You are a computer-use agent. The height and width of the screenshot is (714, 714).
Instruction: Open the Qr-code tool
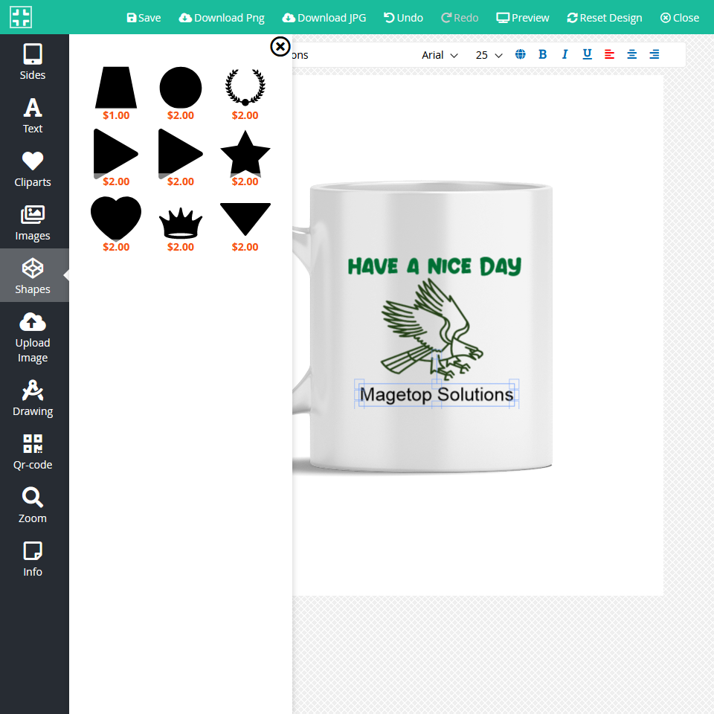click(33, 451)
